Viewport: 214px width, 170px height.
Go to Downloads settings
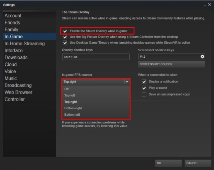(x=29, y=57)
